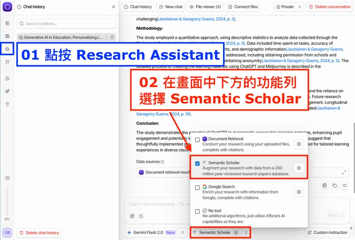
Task: Copy the response with the copy icon
Action: (335, 186)
